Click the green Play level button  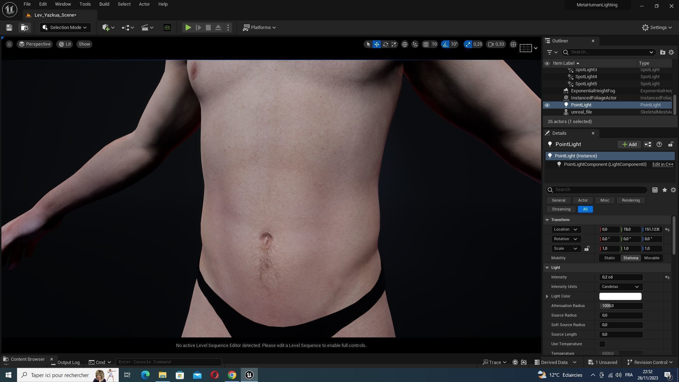(188, 28)
